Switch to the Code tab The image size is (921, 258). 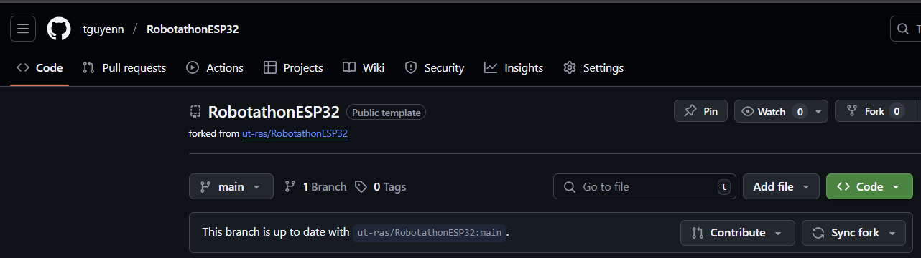(x=40, y=68)
